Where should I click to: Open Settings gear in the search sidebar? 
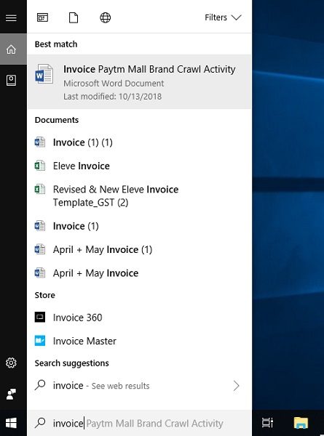11,363
